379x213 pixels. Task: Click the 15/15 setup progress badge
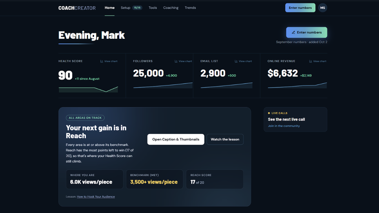137,8
